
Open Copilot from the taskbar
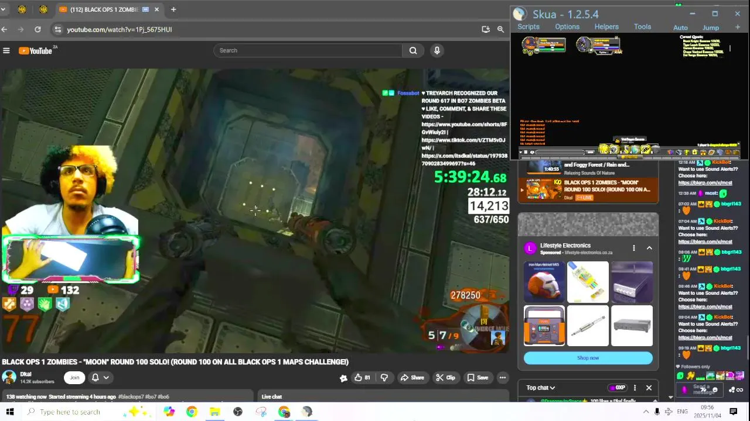click(169, 412)
